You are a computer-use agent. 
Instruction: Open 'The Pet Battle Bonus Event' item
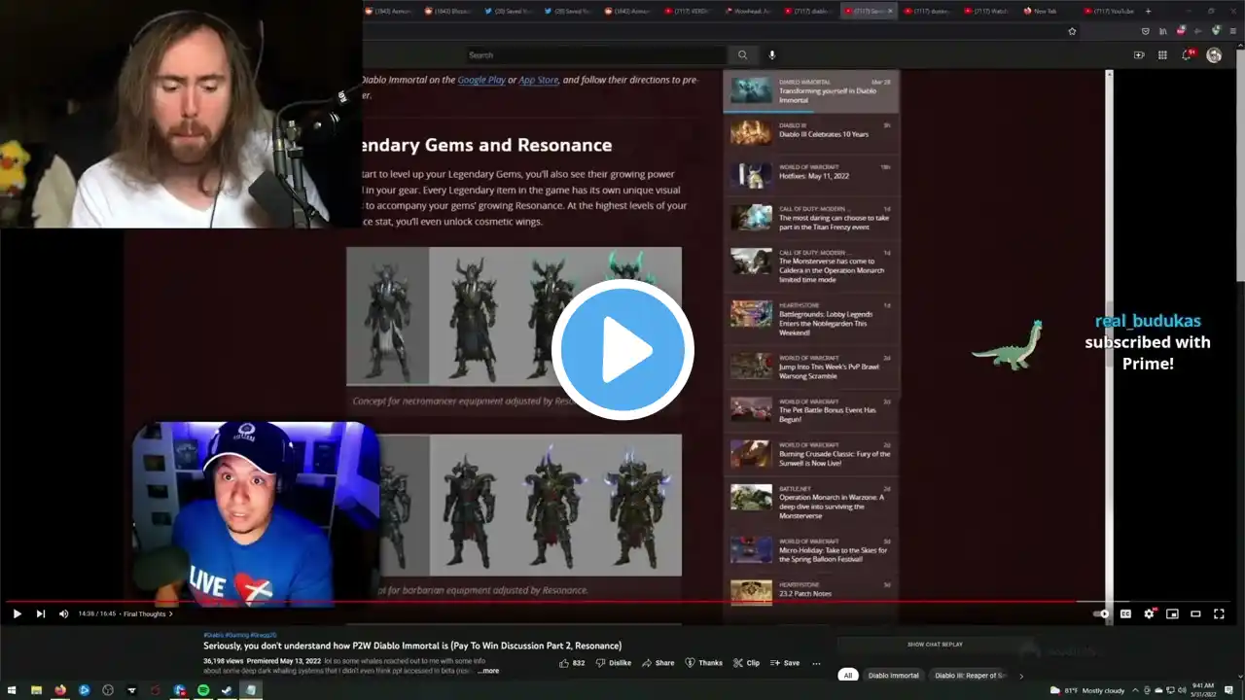click(x=811, y=408)
